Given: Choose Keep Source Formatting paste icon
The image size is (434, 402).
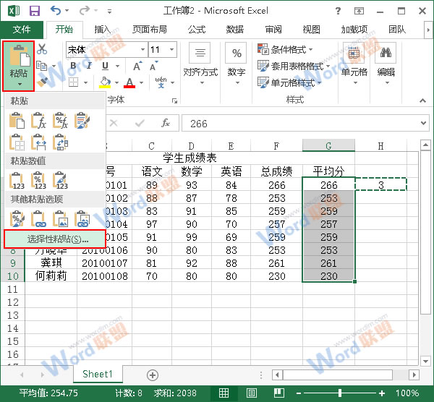Looking at the screenshot, I should click(x=82, y=121).
